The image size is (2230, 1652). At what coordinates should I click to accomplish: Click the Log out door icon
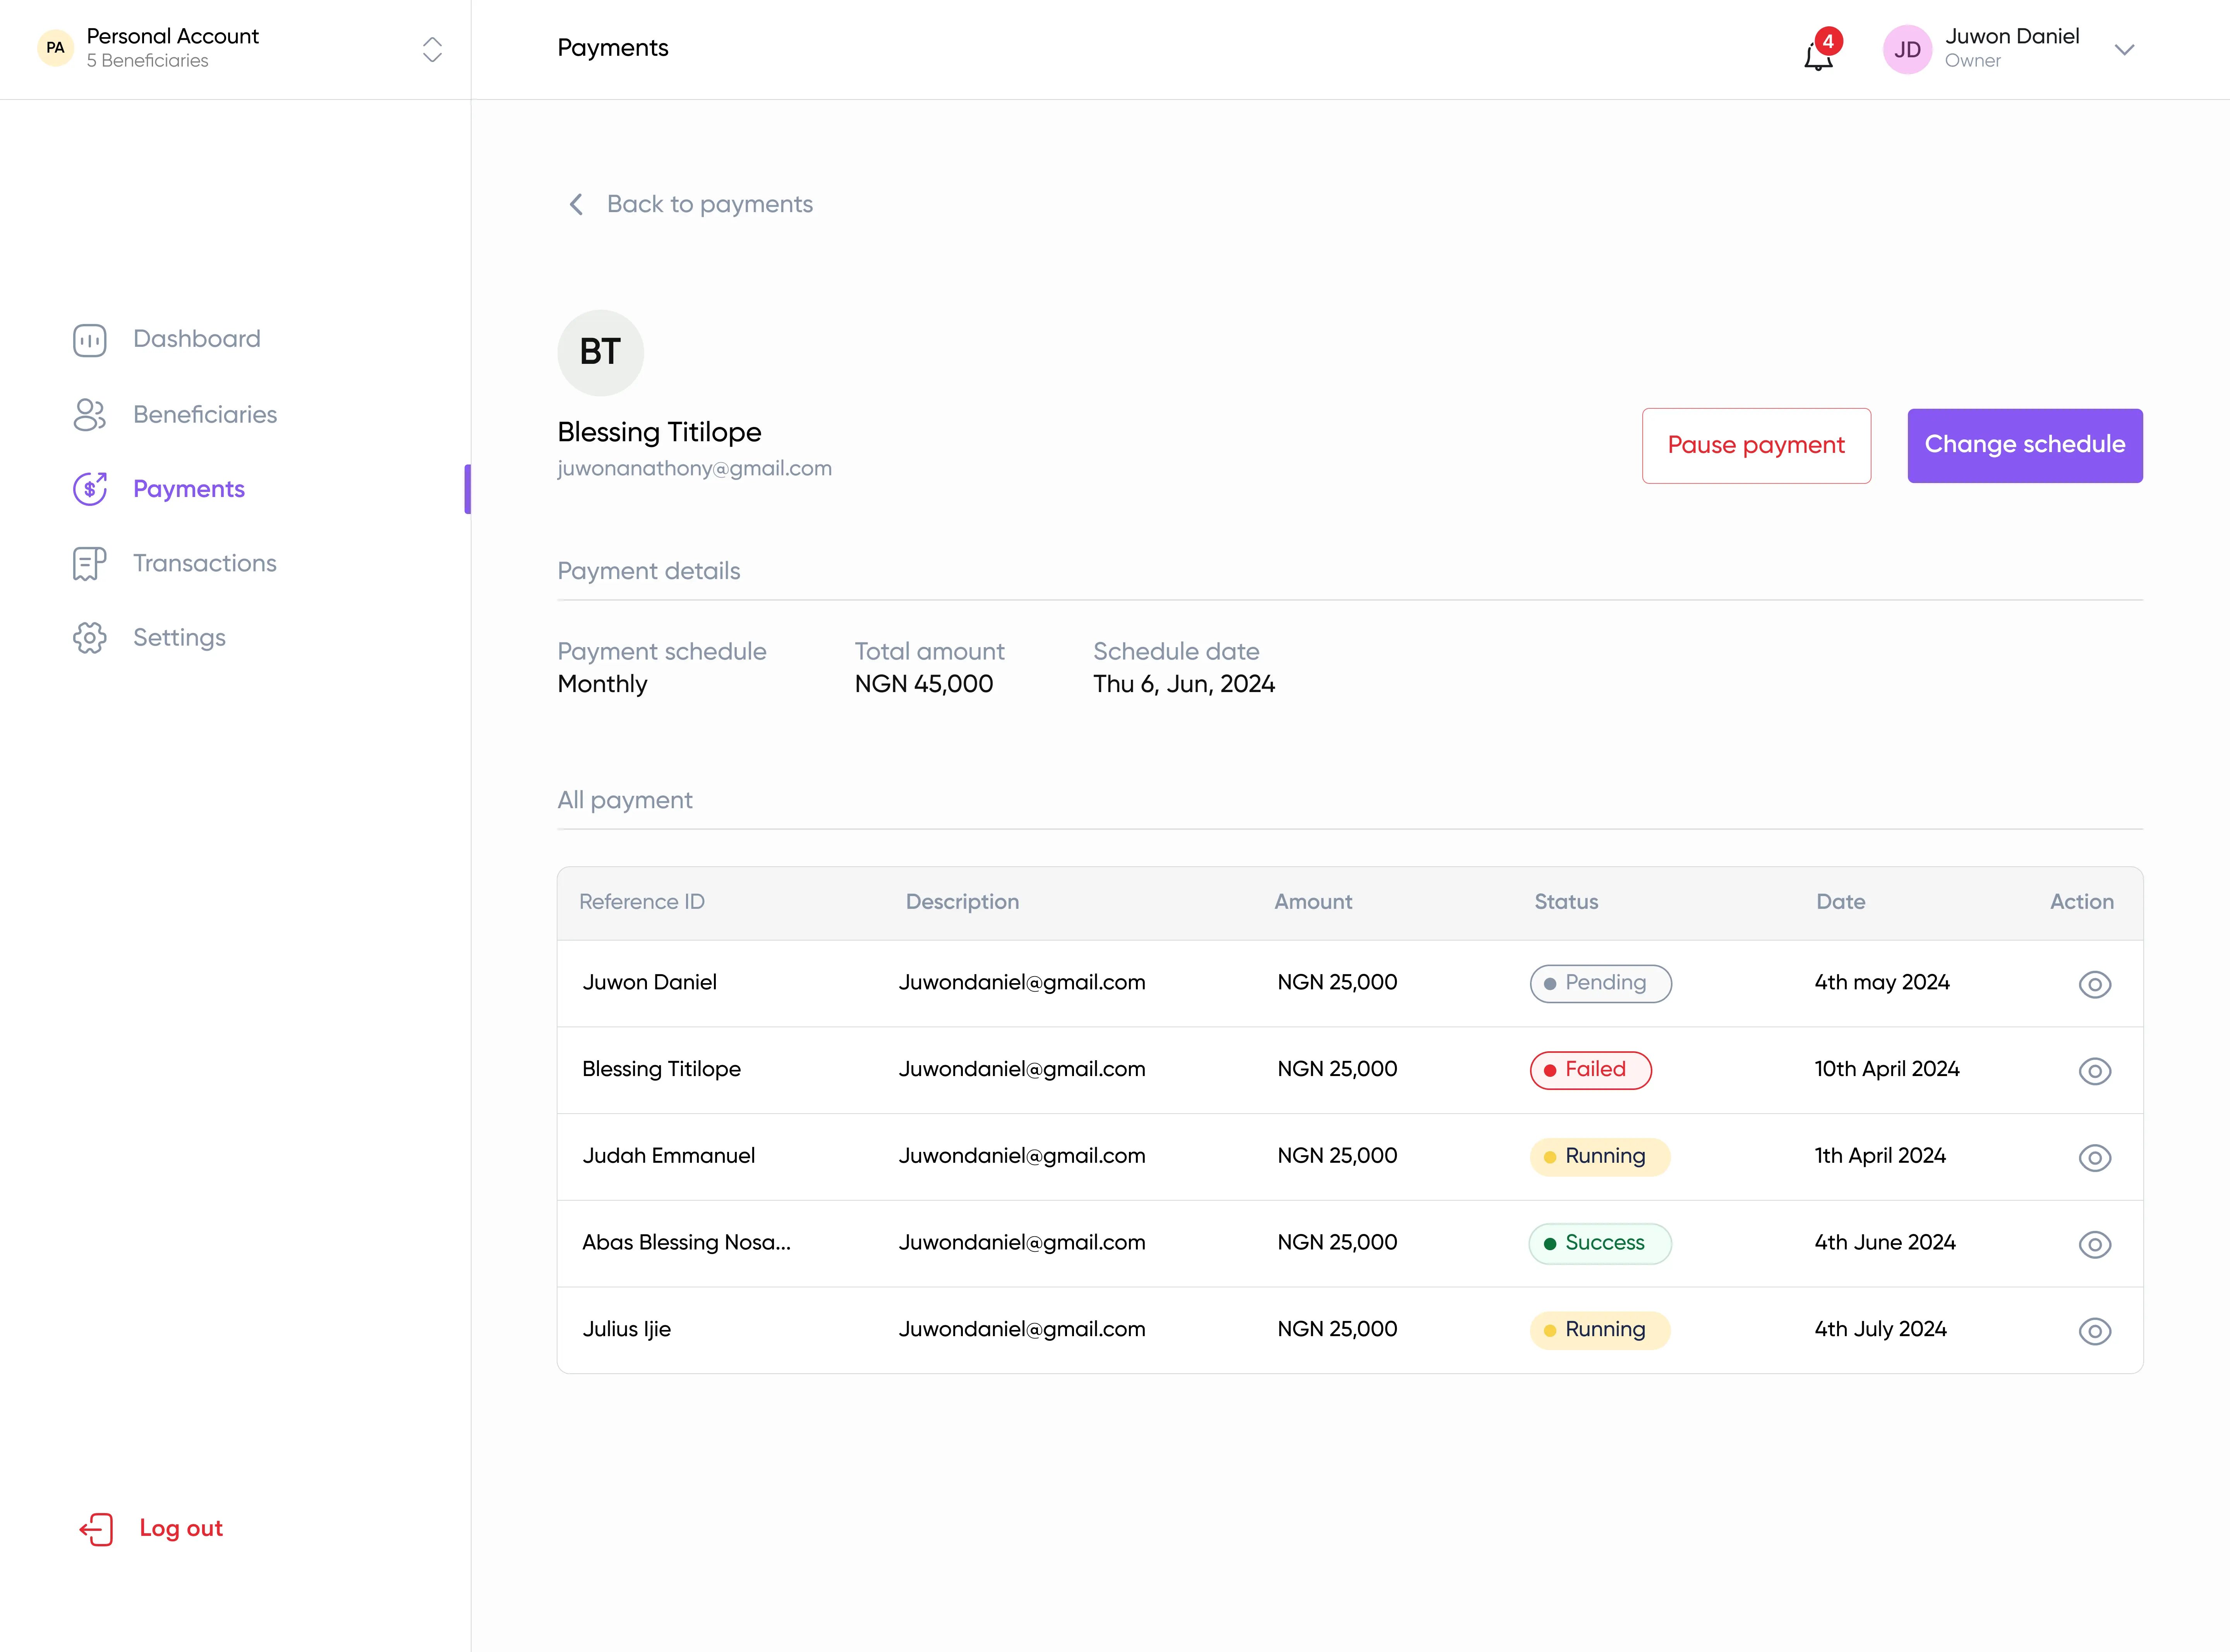click(x=96, y=1529)
